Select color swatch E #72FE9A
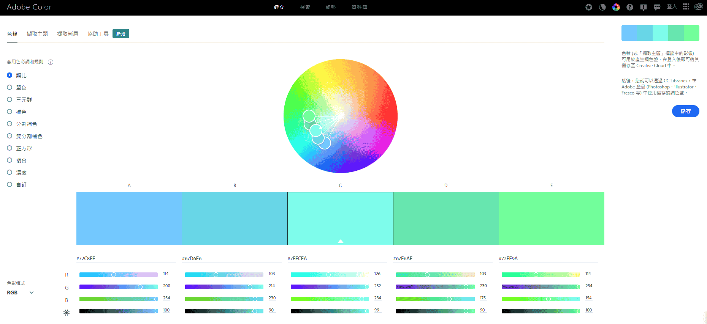This screenshot has height=324, width=707. 552,219
